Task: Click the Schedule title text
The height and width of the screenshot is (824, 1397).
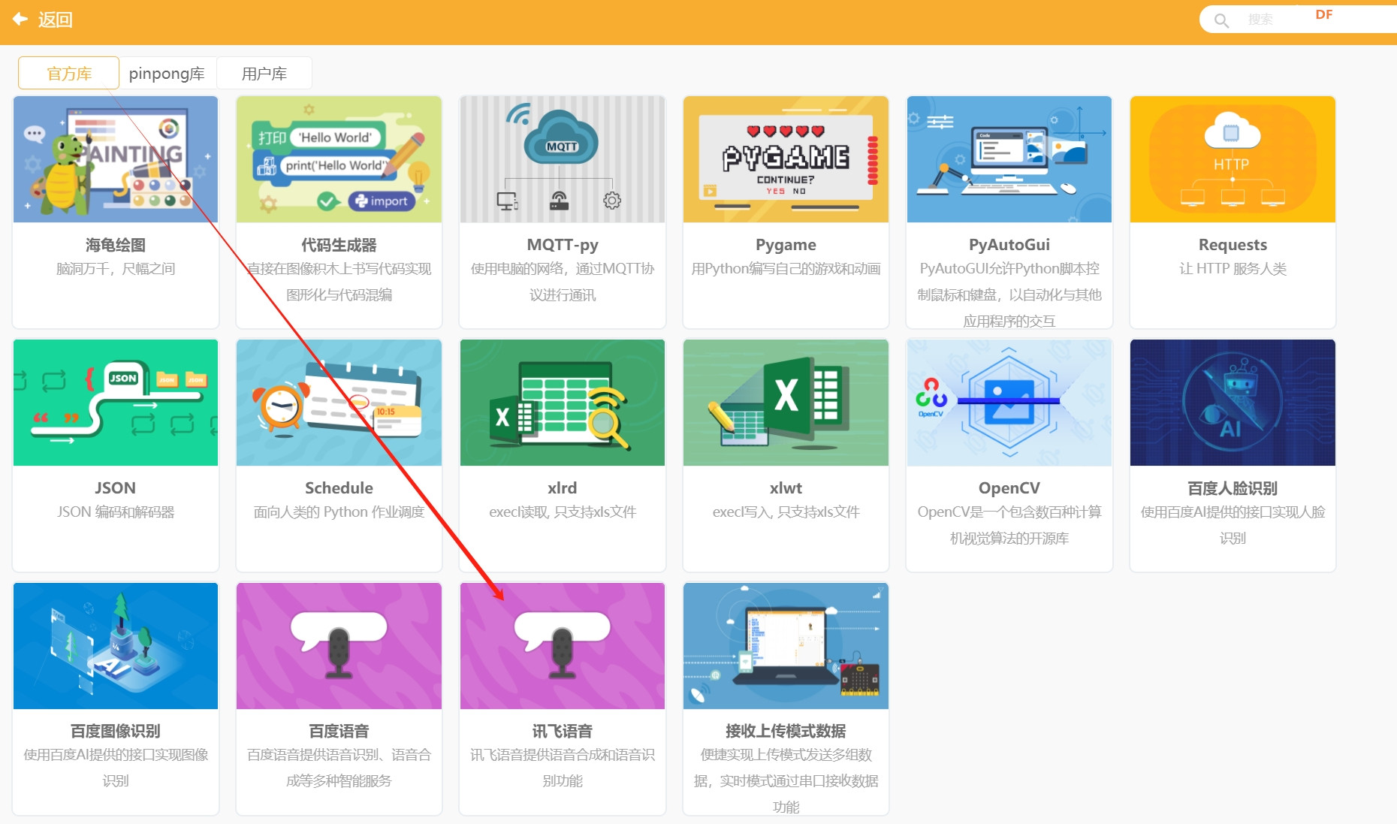Action: (x=339, y=488)
